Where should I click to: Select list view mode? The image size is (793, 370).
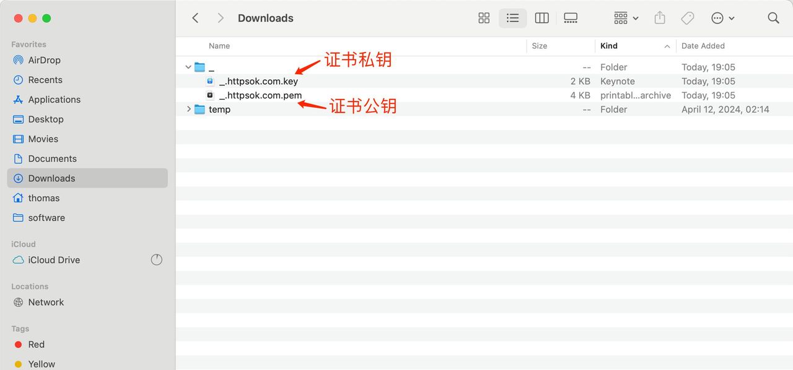[x=512, y=18]
